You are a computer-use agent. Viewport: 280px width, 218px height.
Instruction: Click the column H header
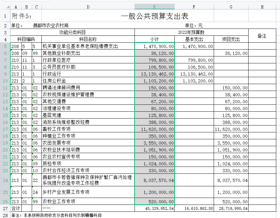tap(262, 7)
